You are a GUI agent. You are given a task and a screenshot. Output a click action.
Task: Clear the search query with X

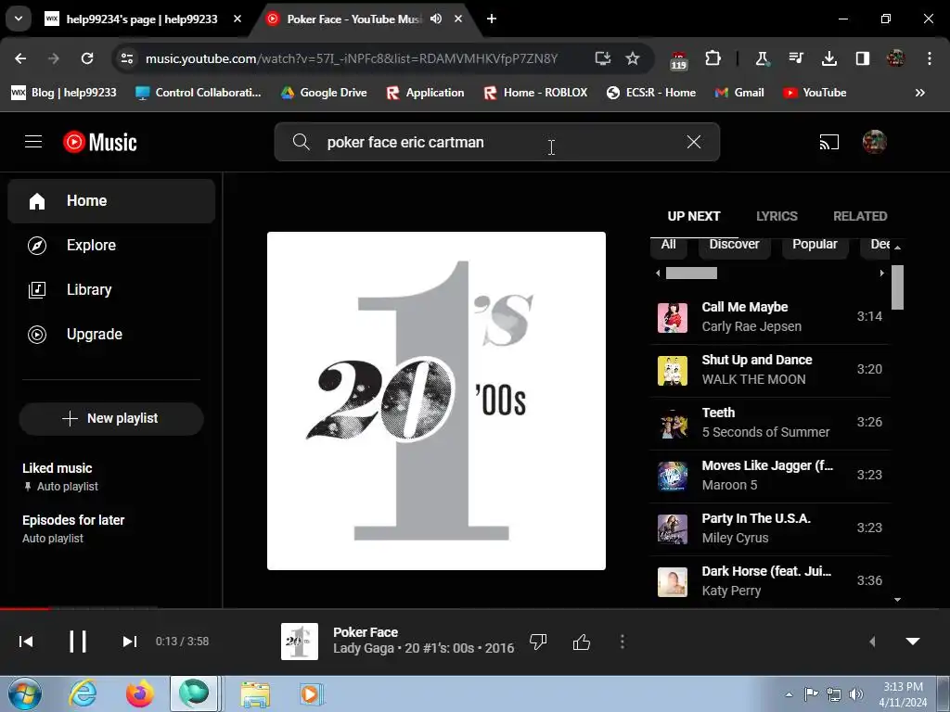click(694, 142)
